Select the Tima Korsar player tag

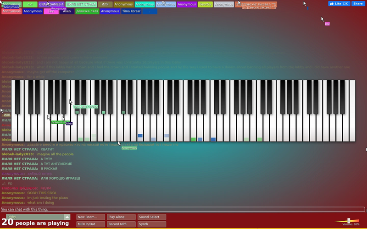tap(131, 11)
